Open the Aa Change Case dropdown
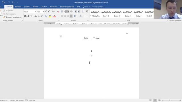Viewport: 182px width, 102px height. [53, 12]
